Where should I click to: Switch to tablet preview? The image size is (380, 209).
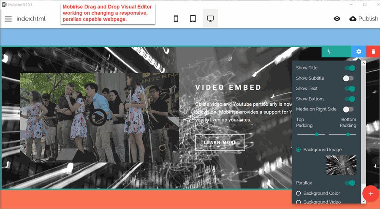point(193,19)
